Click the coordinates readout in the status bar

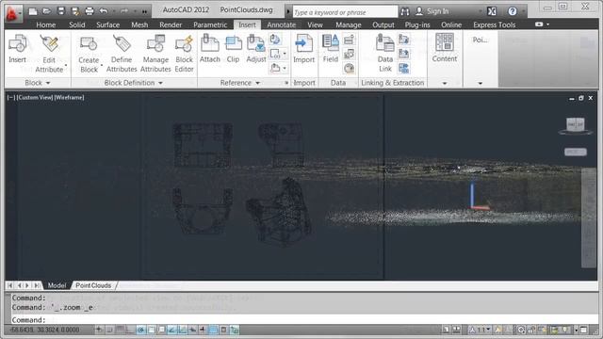(44, 330)
